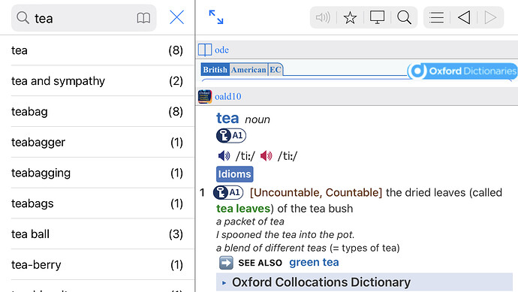
Task: Select 'tea ball' result in list
Action: [x=97, y=234]
